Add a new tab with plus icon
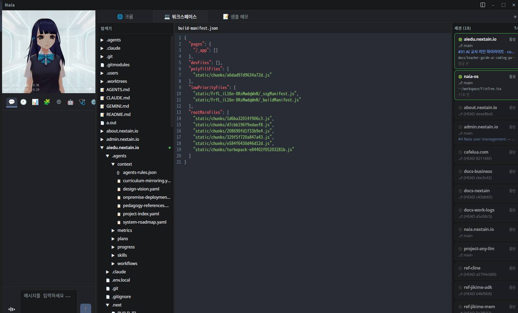Screen dimensions: 518x313 pos(515,17)
